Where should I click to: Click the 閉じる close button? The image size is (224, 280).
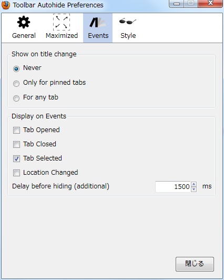point(195,264)
